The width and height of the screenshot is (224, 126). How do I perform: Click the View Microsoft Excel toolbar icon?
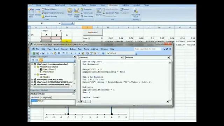click(34, 53)
